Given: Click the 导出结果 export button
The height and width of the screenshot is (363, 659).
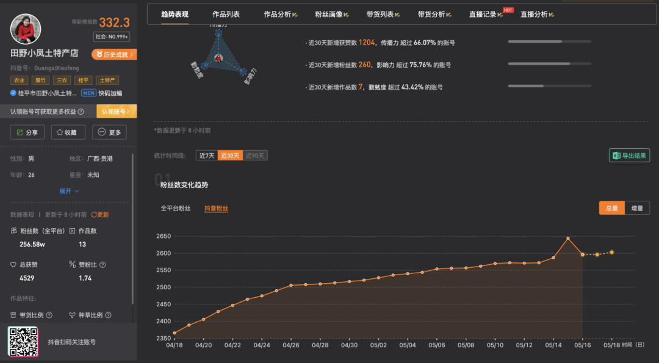Looking at the screenshot, I should (629, 156).
